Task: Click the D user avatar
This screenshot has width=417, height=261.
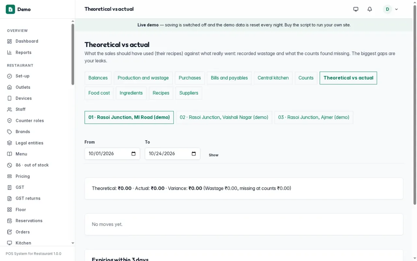Action: coord(387,9)
